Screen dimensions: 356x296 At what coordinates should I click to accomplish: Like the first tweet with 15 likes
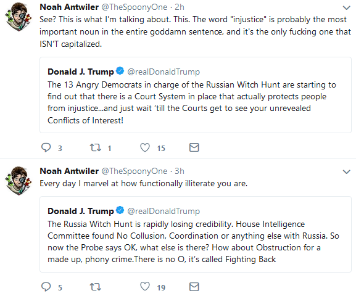click(145, 147)
